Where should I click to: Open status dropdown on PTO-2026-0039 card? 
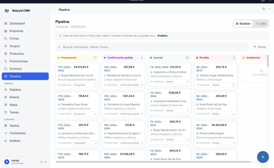85,143
